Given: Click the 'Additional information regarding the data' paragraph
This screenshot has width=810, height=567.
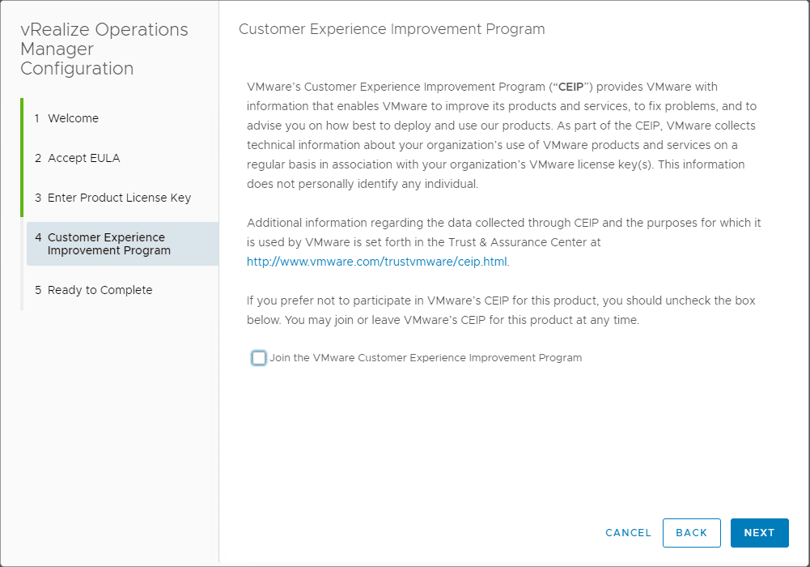Looking at the screenshot, I should (x=502, y=232).
